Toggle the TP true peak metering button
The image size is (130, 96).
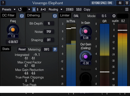pos(55,49)
